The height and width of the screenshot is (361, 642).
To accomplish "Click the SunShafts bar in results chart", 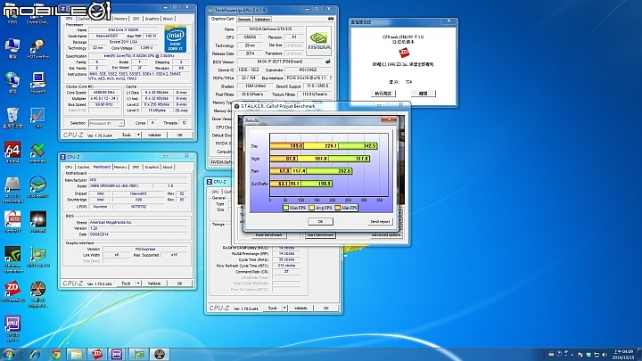I will 301,184.
